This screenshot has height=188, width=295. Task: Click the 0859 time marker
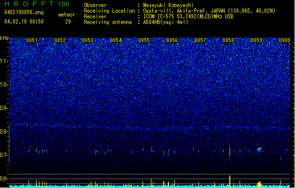[x=257, y=40]
